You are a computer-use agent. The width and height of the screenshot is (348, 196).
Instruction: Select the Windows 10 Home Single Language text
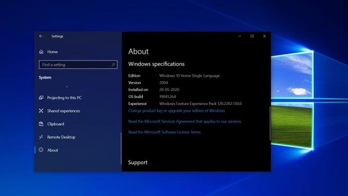coord(190,76)
